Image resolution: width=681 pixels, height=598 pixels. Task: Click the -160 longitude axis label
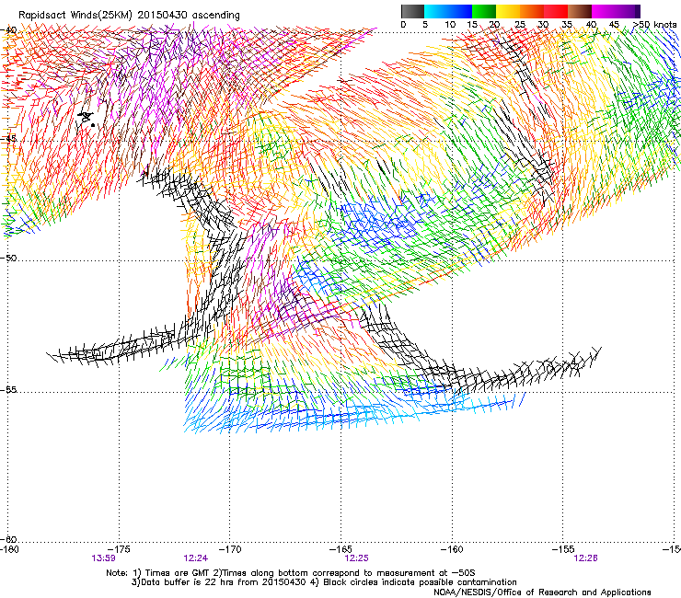(x=452, y=549)
